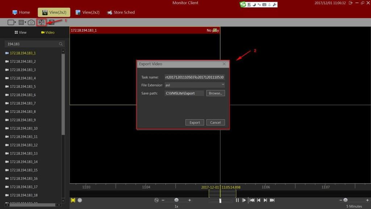
Task: Open the grid layout dropdown arrow
Action: 25,22
